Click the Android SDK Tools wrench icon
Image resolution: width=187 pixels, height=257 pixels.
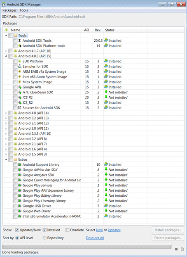point(20,40)
